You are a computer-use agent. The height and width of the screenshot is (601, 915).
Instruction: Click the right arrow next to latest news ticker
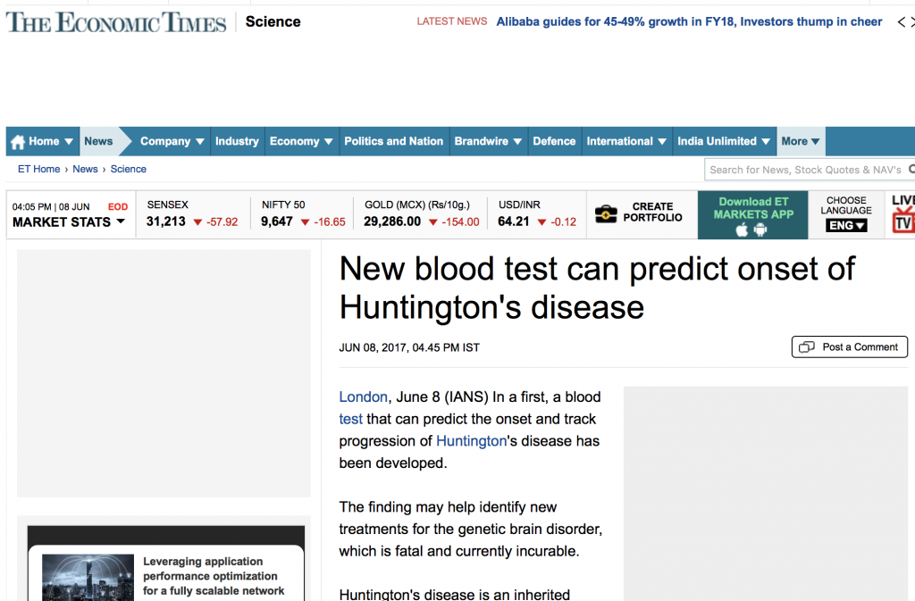pos(911,21)
